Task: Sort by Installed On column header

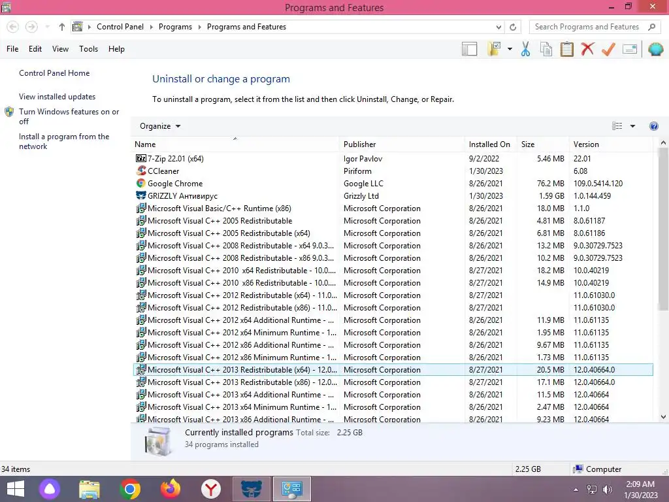Action: (x=490, y=144)
